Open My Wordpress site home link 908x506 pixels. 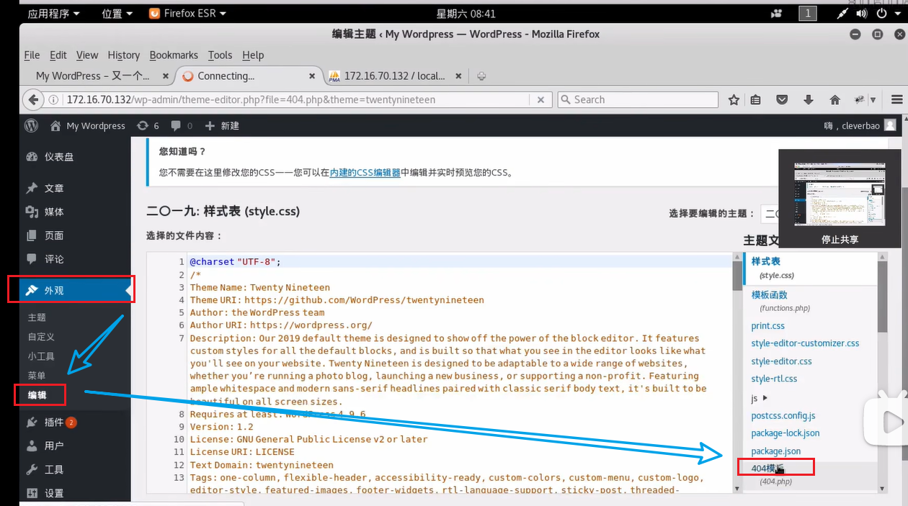tap(87, 125)
